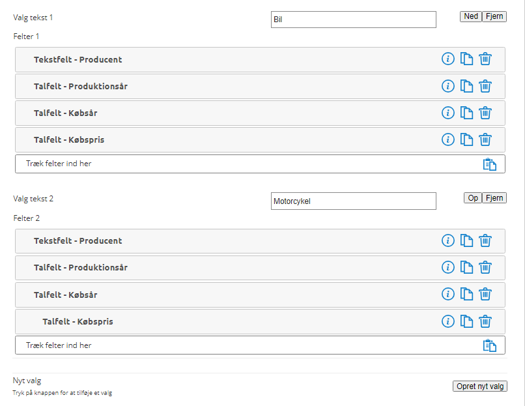Remove Bil choice with Fjern button
Viewport: 525px width, 406px height.
[x=494, y=16]
